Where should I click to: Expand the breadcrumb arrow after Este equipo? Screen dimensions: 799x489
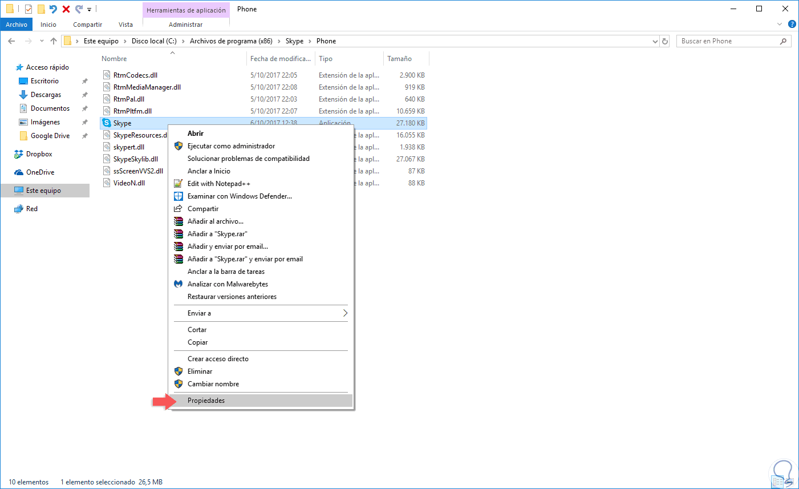pos(125,41)
